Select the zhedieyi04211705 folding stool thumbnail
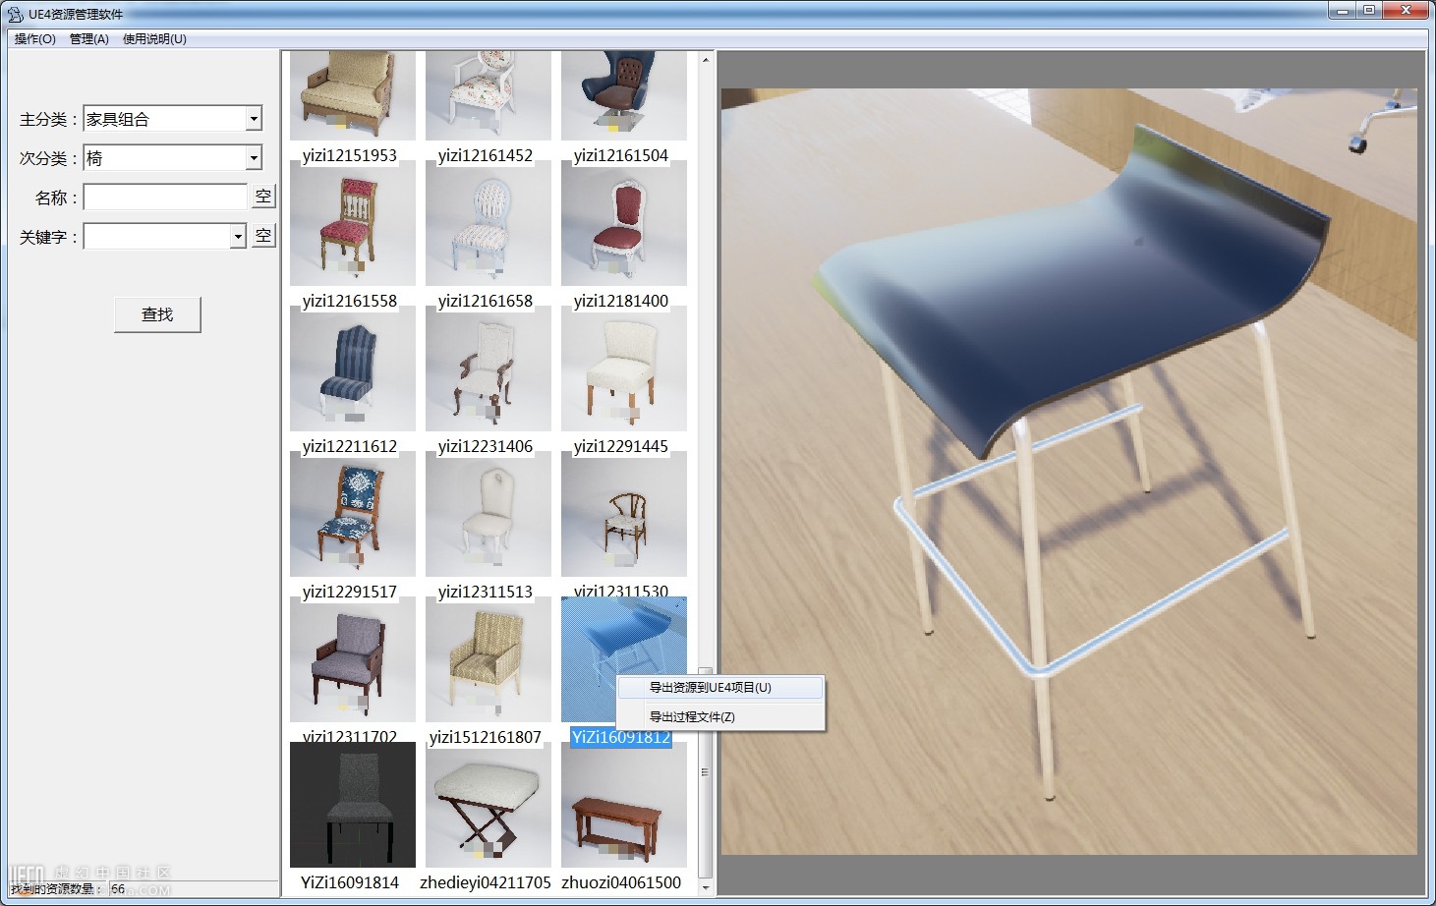The width and height of the screenshot is (1436, 906). [487, 806]
